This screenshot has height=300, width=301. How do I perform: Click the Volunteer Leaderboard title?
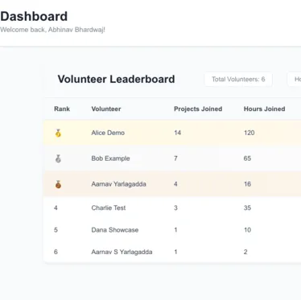[116, 79]
